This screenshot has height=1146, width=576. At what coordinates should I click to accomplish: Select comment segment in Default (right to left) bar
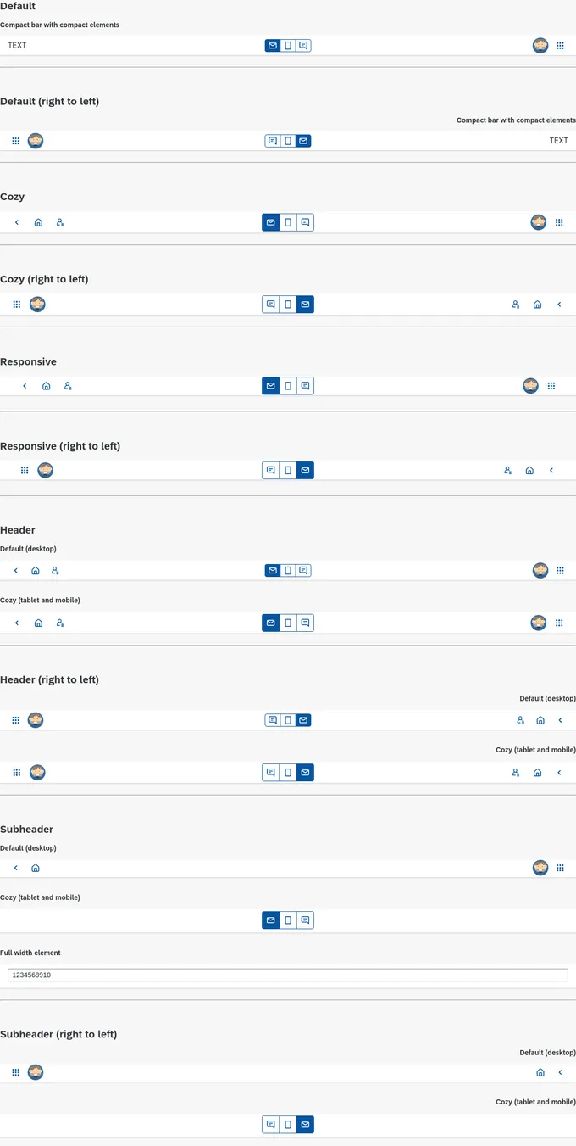pyautogui.click(x=273, y=141)
